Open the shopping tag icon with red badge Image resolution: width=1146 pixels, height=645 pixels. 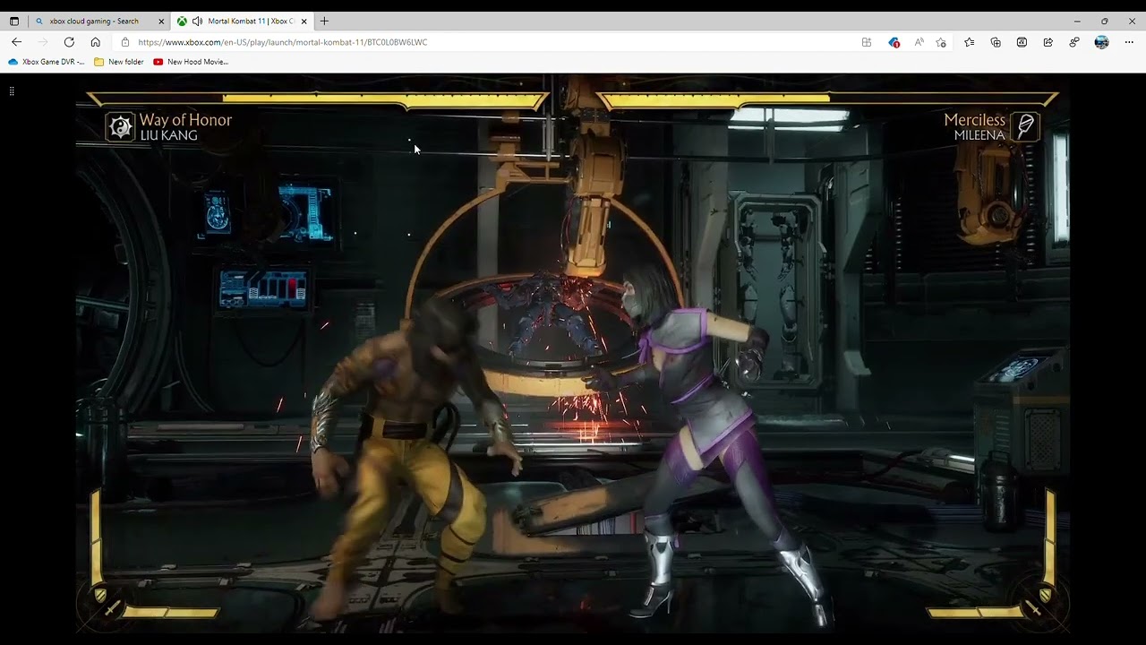(893, 42)
